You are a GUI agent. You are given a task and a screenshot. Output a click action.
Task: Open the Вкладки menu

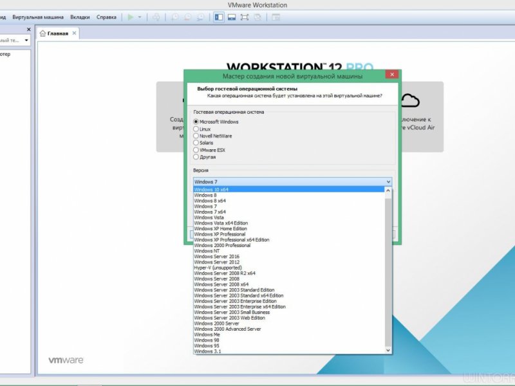[x=80, y=17]
